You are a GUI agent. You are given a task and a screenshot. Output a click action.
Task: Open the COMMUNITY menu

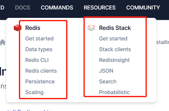tap(143, 8)
